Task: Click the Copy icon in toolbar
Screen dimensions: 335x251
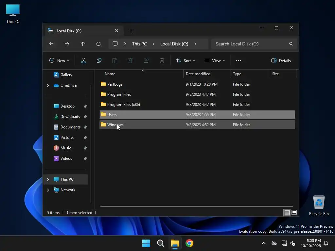Action: pyautogui.click(x=99, y=60)
